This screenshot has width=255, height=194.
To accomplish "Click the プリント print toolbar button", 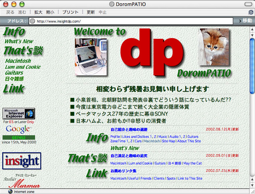I will [x=70, y=12].
